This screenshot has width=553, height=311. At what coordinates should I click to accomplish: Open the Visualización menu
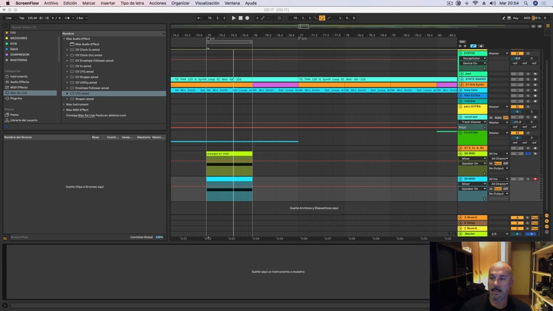[207, 3]
